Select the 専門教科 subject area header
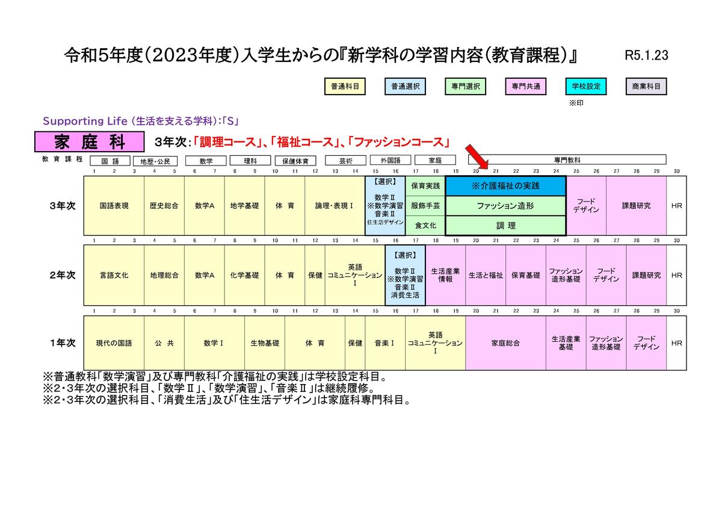 [x=567, y=160]
